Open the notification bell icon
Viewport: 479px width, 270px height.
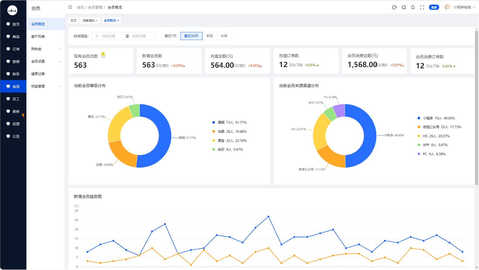[x=413, y=7]
